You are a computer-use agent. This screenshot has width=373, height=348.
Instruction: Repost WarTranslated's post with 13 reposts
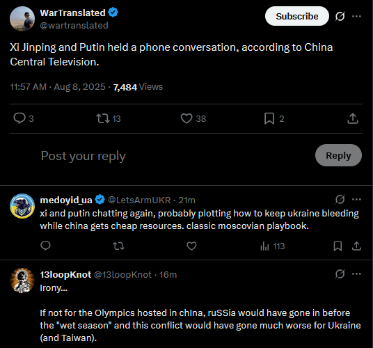point(103,118)
